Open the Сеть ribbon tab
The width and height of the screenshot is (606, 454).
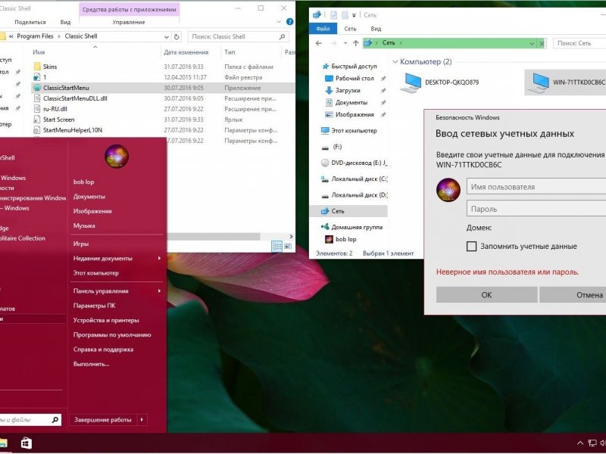tap(350, 29)
